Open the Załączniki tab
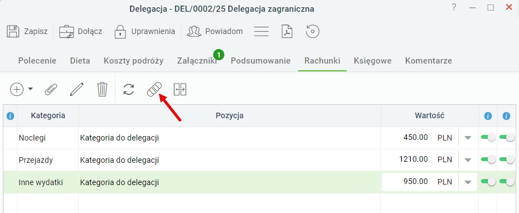519x213 pixels. (x=197, y=61)
